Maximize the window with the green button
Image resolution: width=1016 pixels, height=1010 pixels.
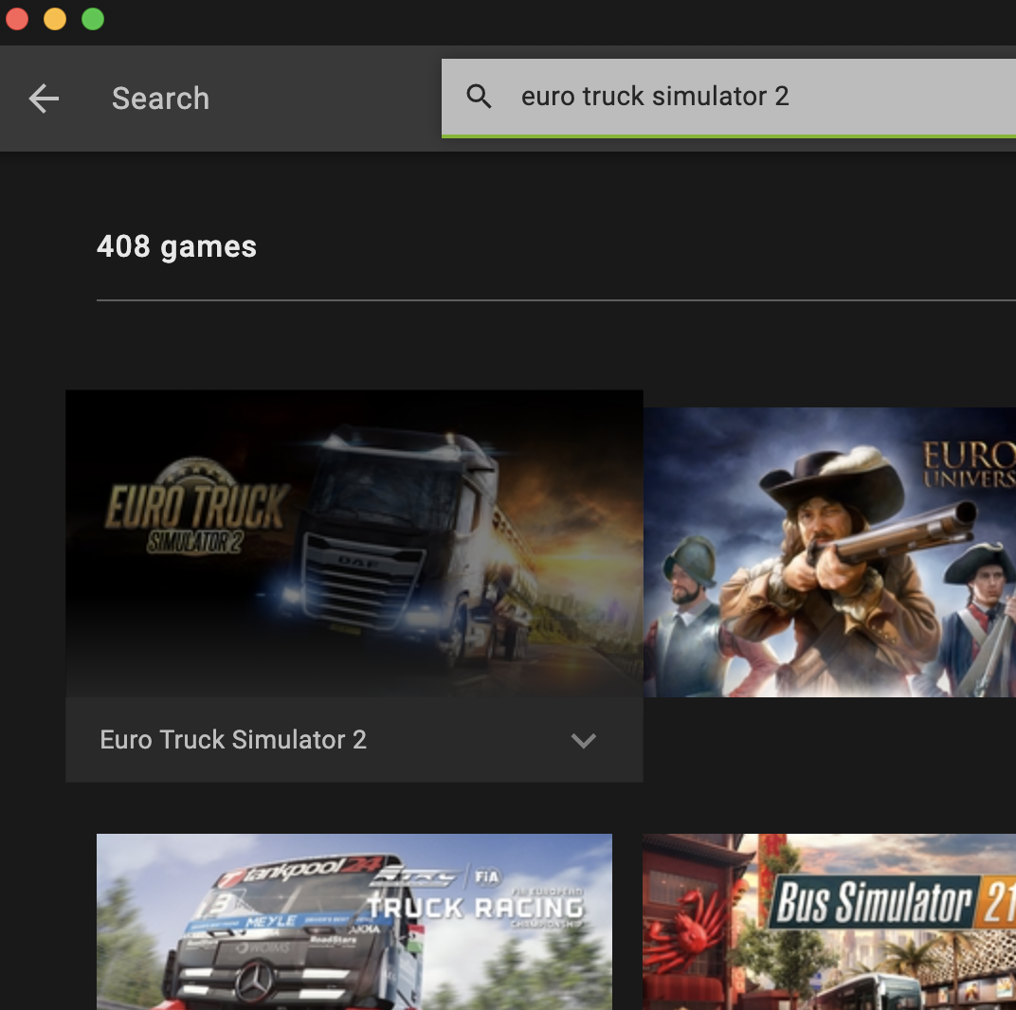click(93, 19)
